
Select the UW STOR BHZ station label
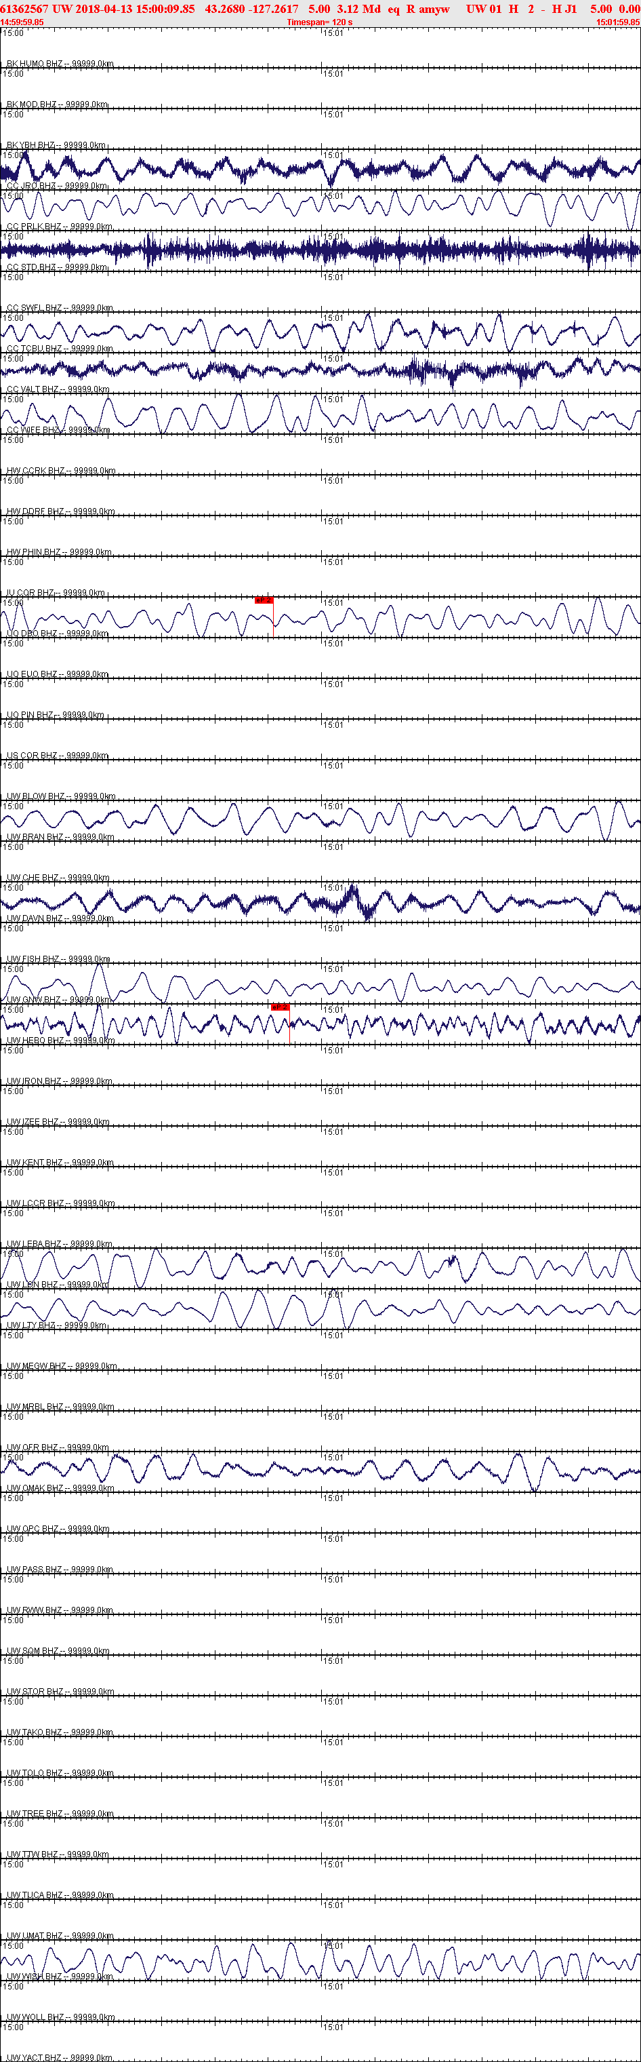point(60,1692)
